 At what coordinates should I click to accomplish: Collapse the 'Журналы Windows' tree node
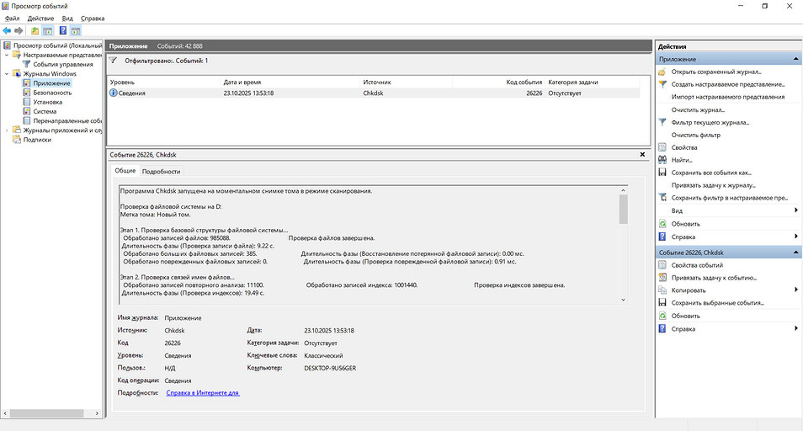(x=8, y=74)
